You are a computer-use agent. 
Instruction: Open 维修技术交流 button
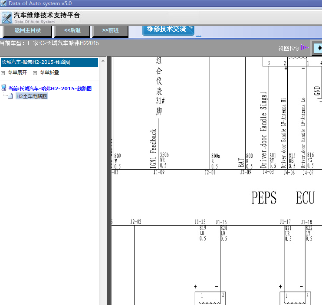tap(168, 30)
